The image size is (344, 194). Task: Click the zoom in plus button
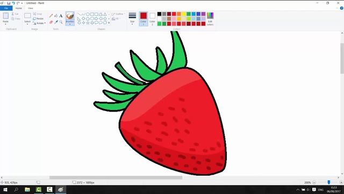(341, 182)
